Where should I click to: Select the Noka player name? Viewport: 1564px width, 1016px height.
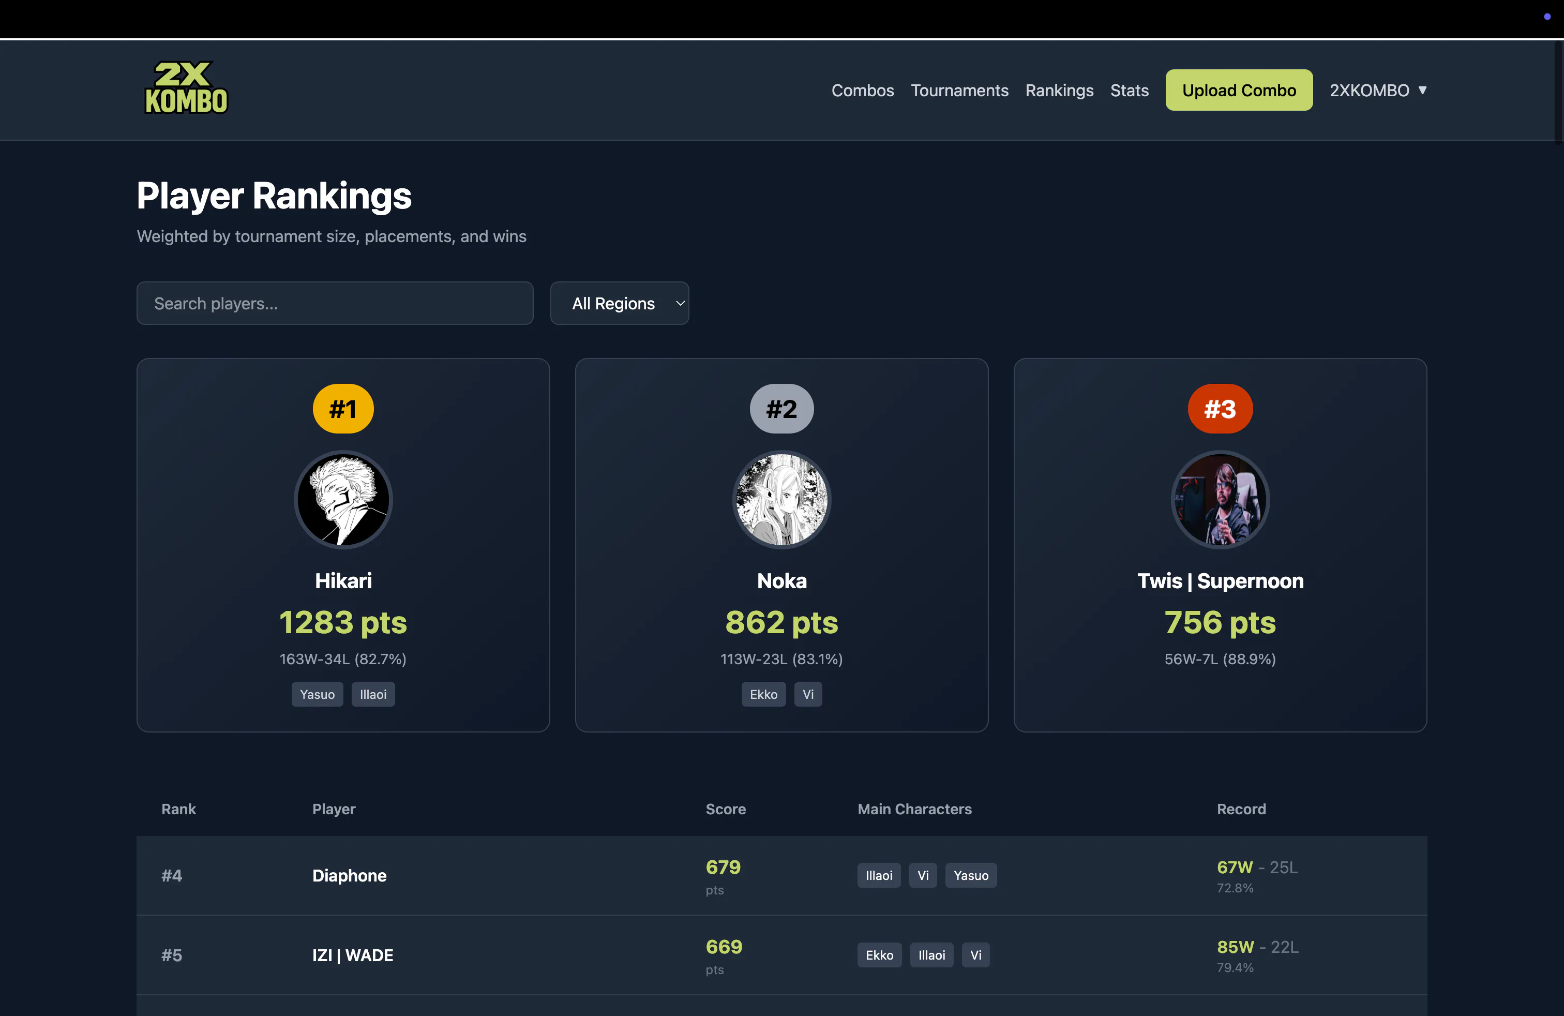point(781,581)
